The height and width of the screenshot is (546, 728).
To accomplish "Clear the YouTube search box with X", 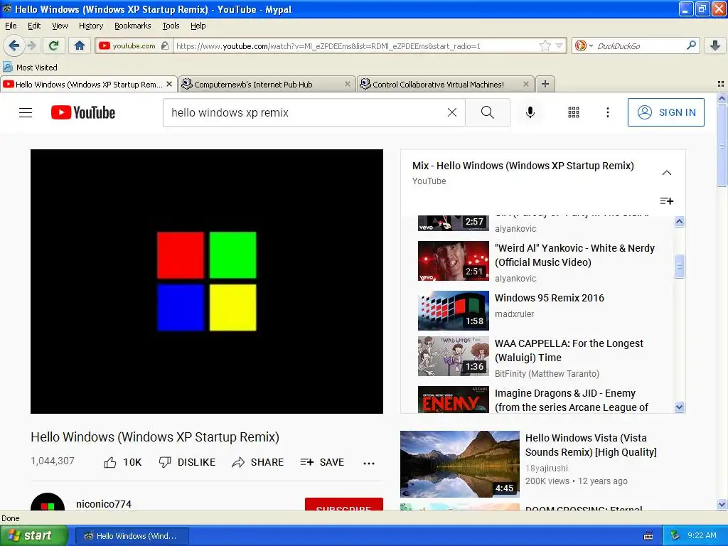I will pos(451,112).
